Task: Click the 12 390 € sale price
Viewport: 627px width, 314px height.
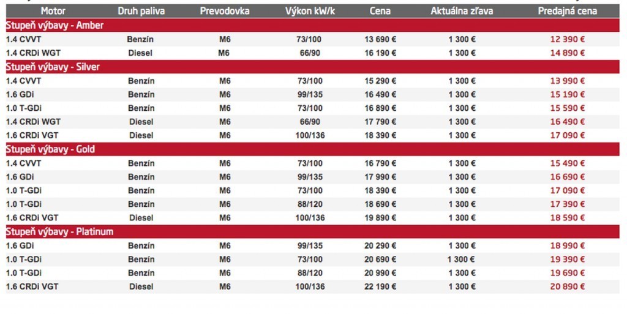Action: click(x=568, y=39)
